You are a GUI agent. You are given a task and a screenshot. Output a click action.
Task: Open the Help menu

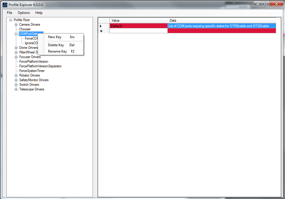tap(39, 13)
